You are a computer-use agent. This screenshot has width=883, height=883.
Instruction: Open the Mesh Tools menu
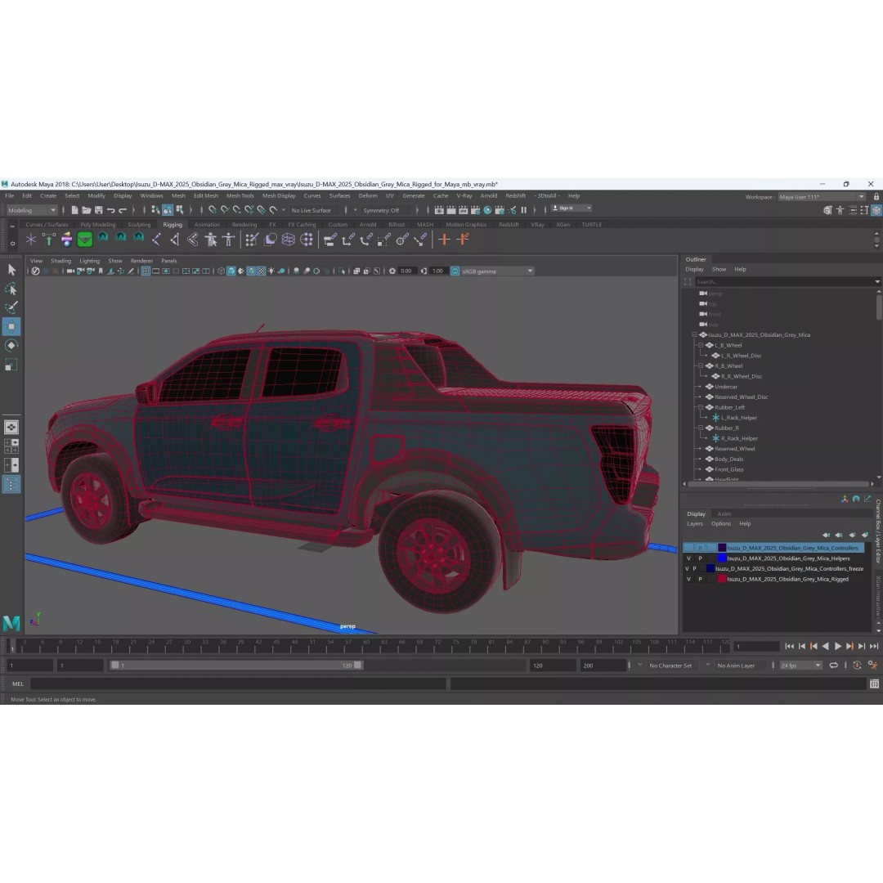pos(240,196)
